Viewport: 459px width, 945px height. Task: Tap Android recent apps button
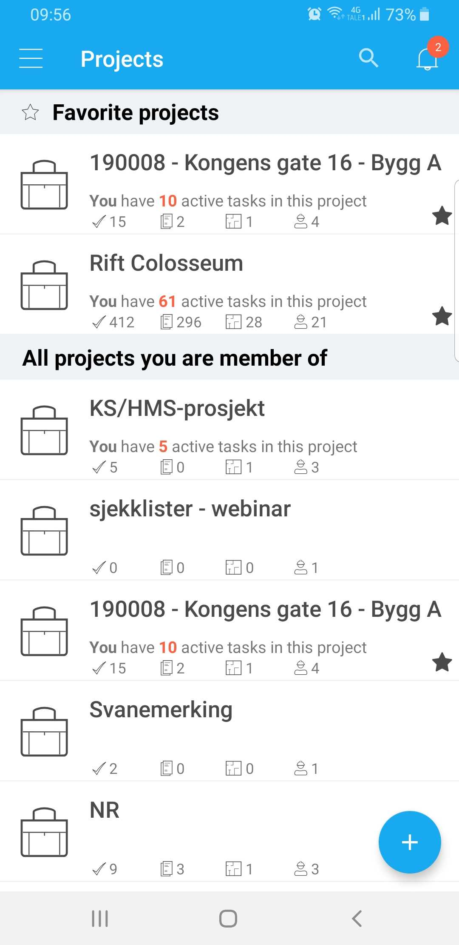point(100,919)
